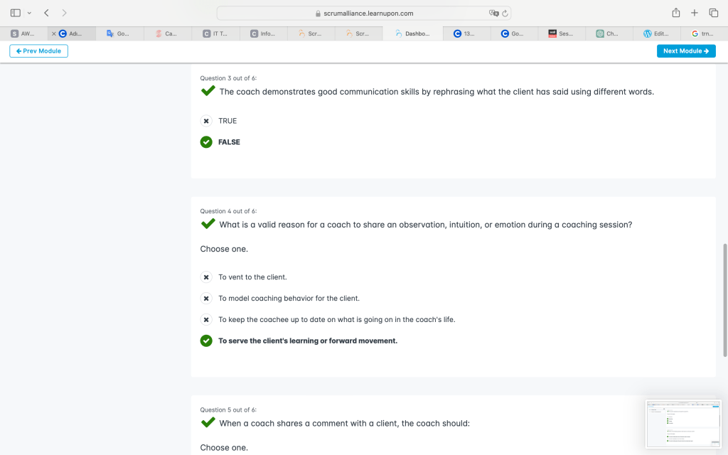Switch to the Dashbo... tab
The image size is (728, 455).
[412, 33]
